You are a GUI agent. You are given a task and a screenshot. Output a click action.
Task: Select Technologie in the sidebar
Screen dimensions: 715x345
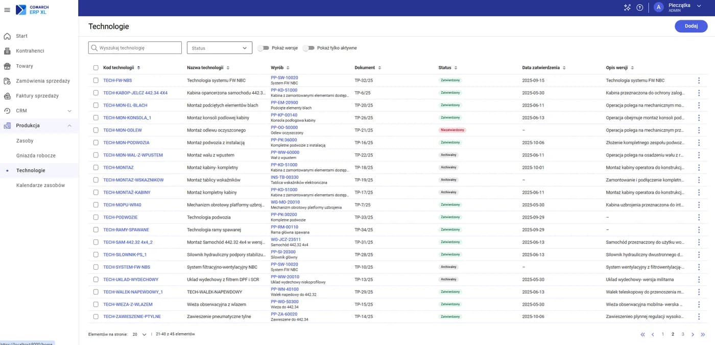(31, 171)
